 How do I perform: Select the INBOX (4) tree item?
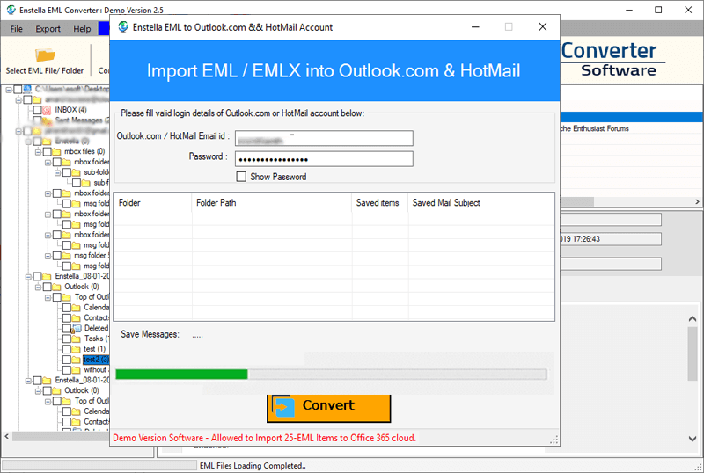coord(71,110)
